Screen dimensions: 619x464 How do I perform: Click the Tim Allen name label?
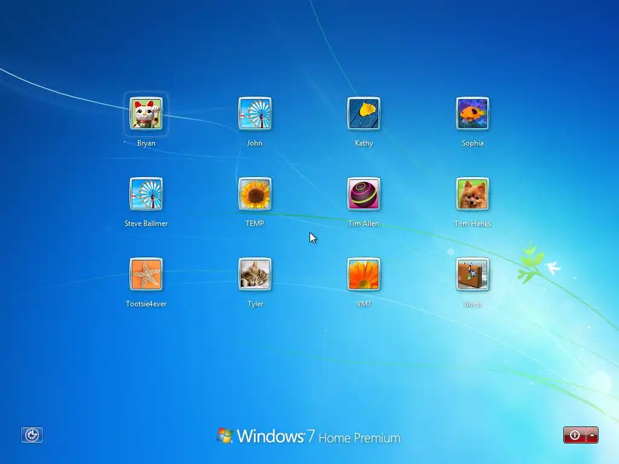pos(363,224)
